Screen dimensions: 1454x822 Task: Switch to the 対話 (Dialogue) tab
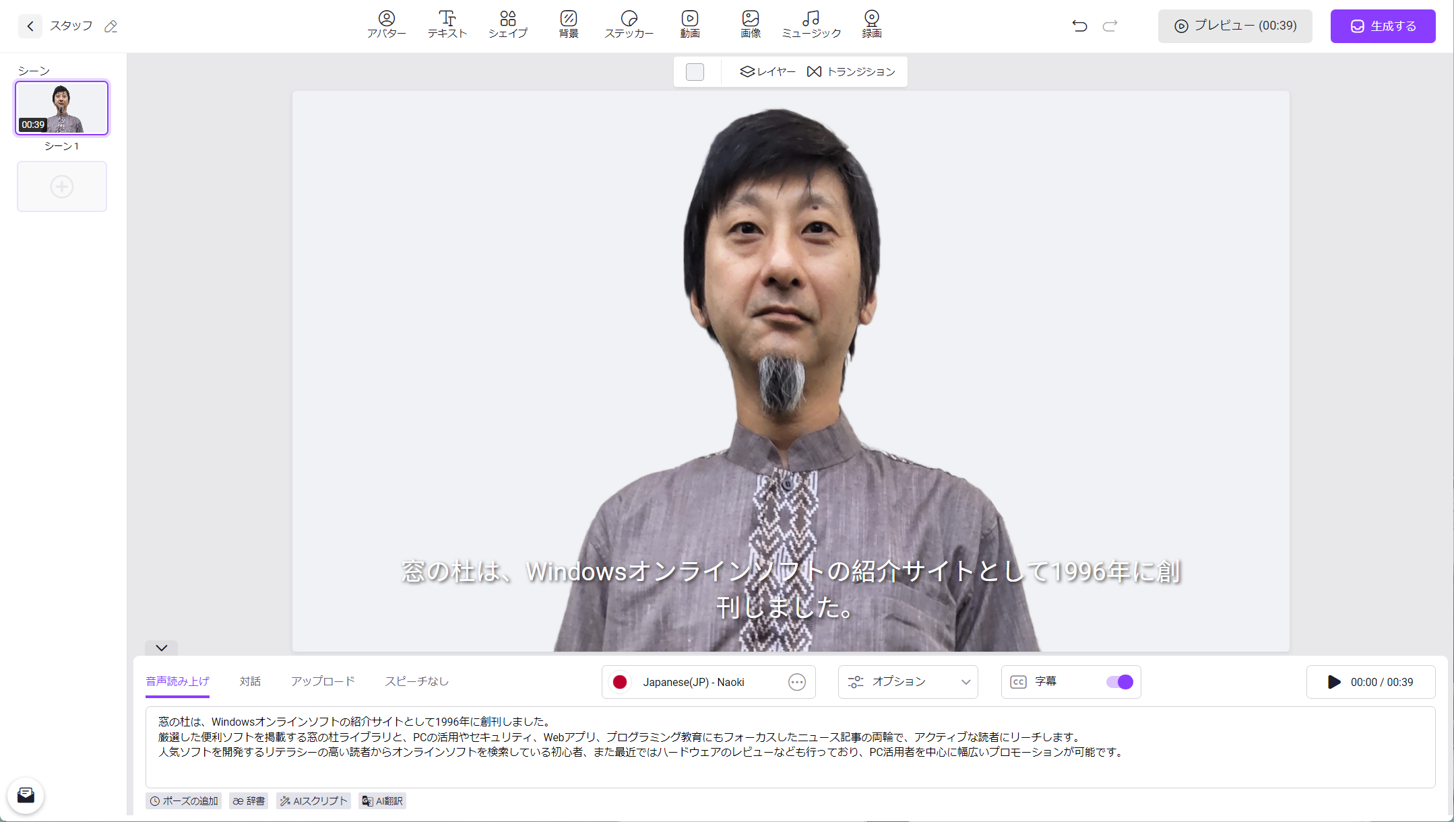[x=251, y=681]
